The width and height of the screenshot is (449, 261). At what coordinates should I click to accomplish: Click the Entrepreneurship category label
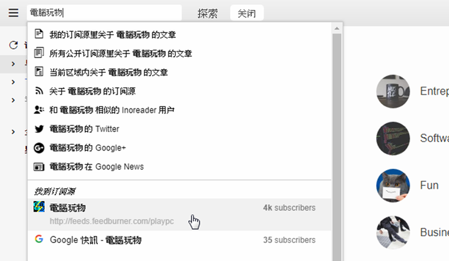(x=435, y=92)
